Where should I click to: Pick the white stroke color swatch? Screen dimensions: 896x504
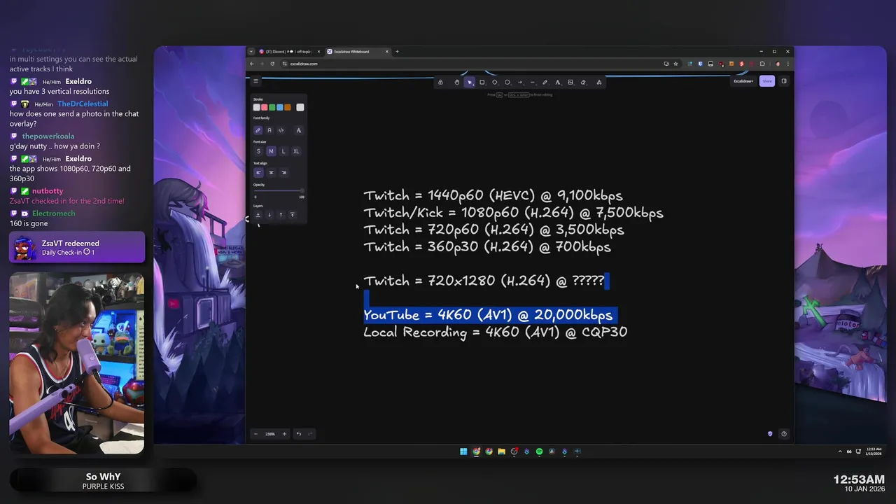[x=257, y=107]
